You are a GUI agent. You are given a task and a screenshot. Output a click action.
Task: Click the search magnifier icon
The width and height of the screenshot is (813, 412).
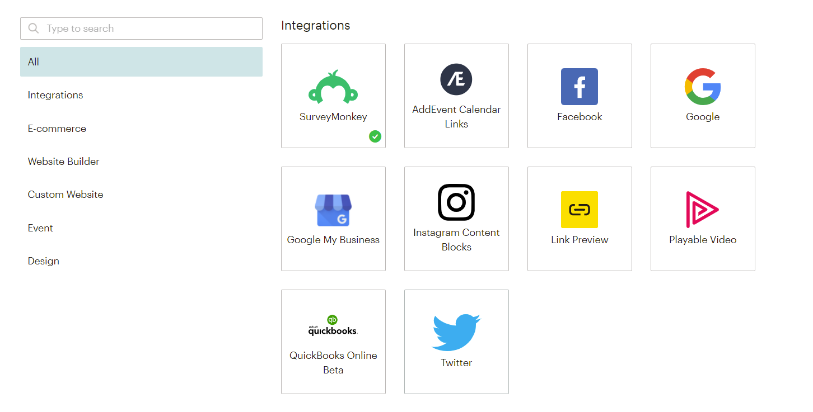pos(34,29)
